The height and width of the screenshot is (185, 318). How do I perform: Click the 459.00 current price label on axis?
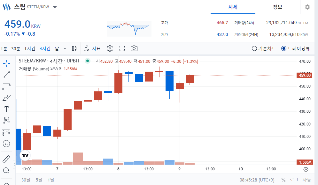click(x=304, y=75)
